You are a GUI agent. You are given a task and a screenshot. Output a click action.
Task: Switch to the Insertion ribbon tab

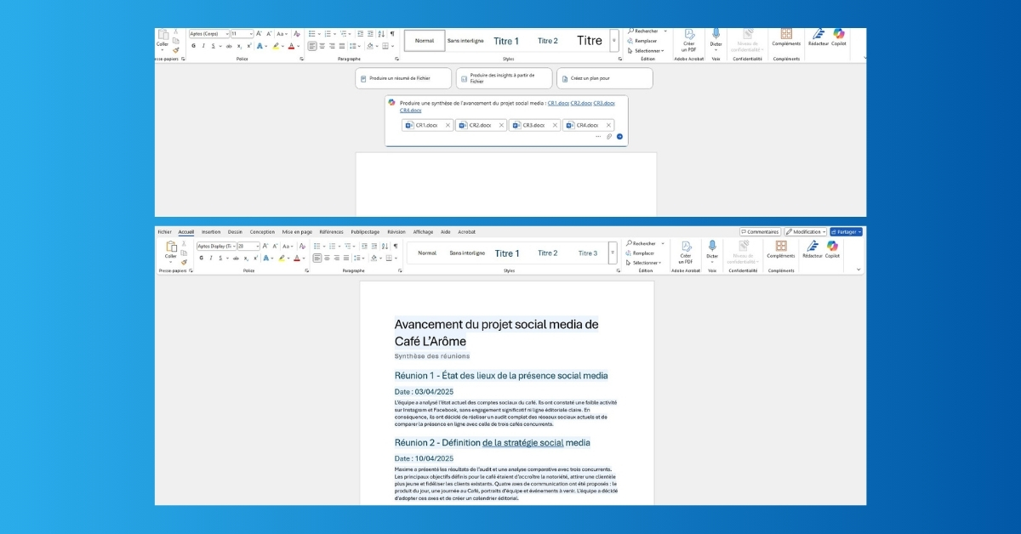(x=211, y=231)
